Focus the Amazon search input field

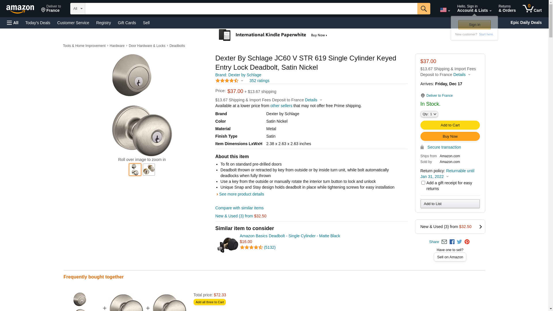(251, 9)
